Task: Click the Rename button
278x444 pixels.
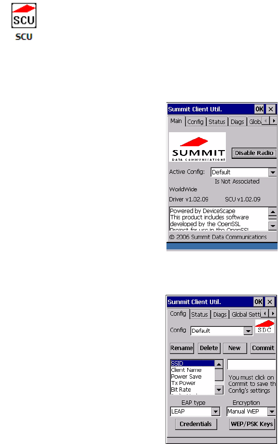Action: pos(182,348)
